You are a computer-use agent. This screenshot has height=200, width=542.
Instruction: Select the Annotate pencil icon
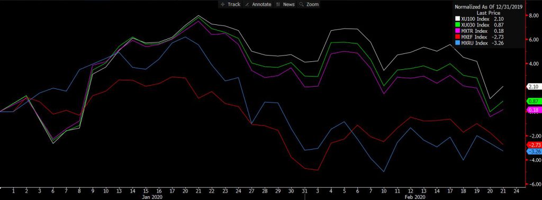tap(247, 4)
